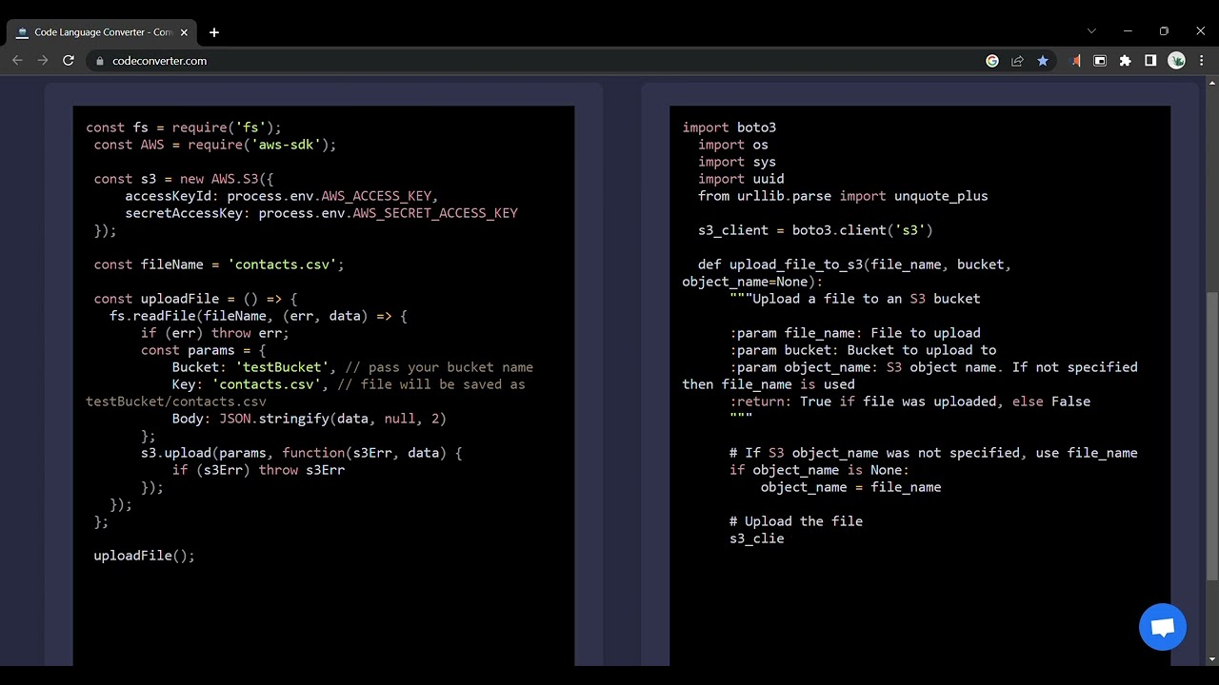
Task: Click in the JavaScript source code panel
Action: point(324,385)
